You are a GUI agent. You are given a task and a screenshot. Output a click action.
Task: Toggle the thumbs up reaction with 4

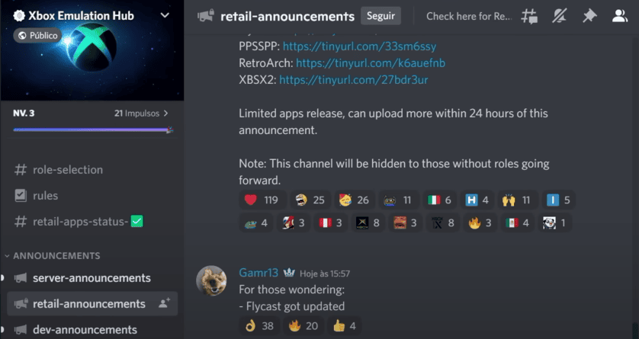tap(344, 326)
